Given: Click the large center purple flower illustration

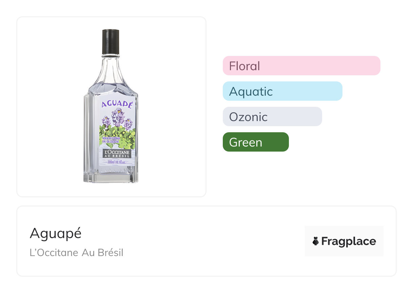Looking at the screenshot, I should [x=118, y=116].
